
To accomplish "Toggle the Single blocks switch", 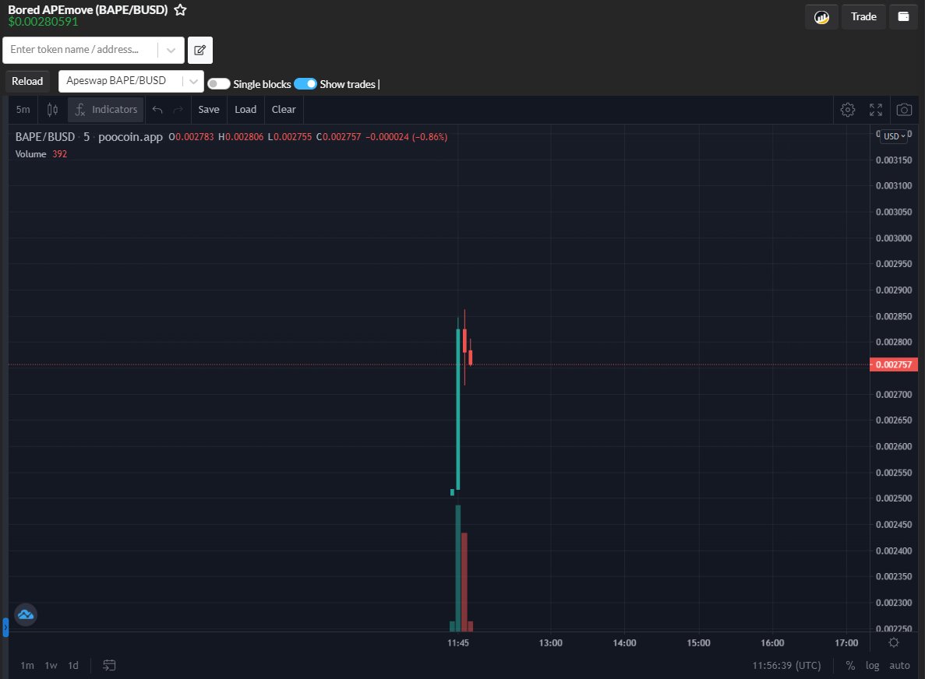I will point(218,83).
